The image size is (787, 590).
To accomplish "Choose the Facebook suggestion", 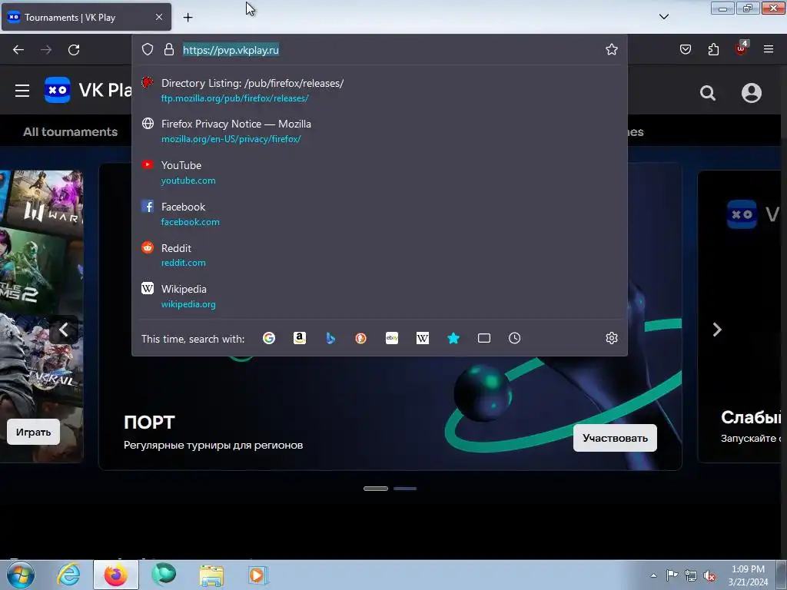I will point(380,214).
